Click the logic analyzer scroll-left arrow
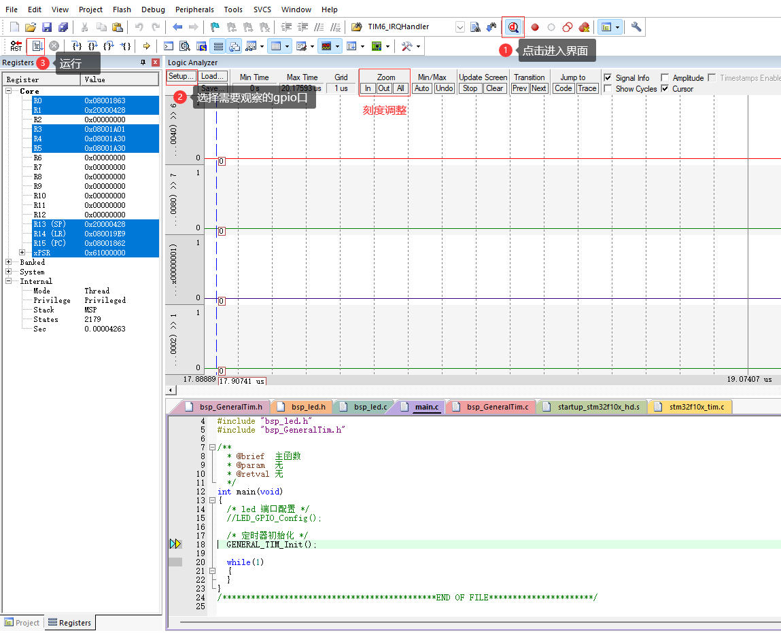The height and width of the screenshot is (633, 781). 171,391
